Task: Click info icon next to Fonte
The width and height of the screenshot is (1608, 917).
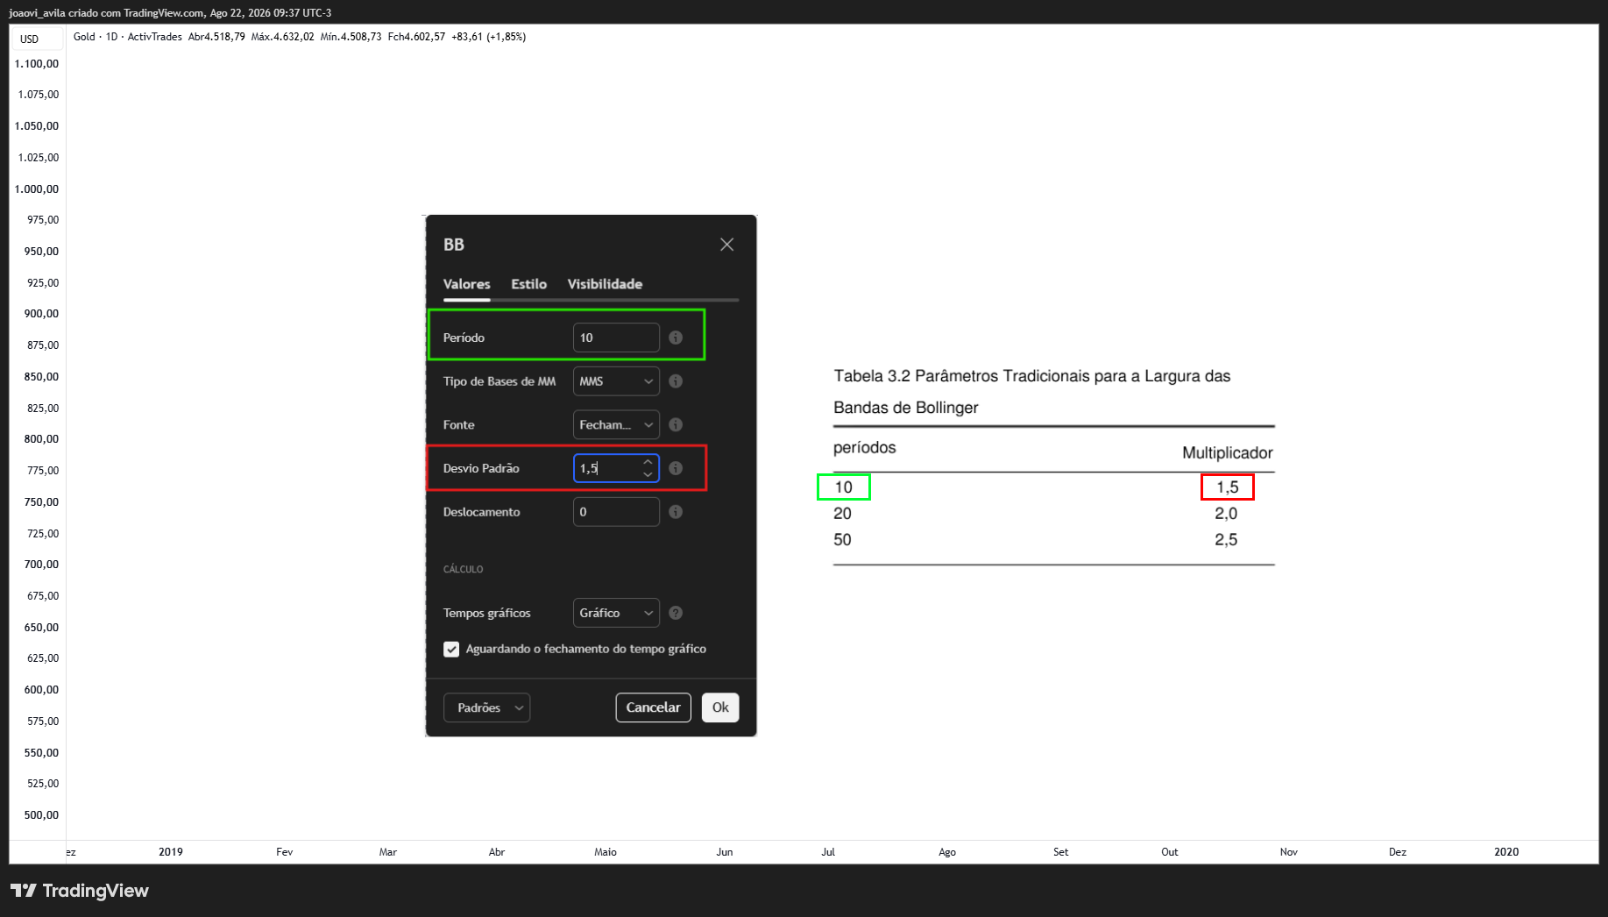Action: click(676, 424)
